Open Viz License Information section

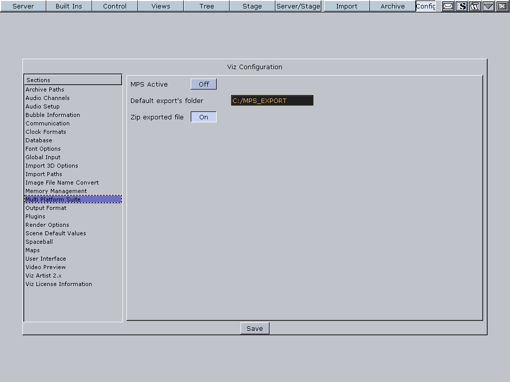coord(58,284)
